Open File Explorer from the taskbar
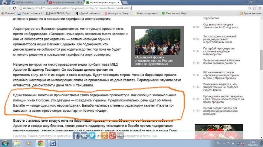The width and height of the screenshot is (263, 147). 17,143
